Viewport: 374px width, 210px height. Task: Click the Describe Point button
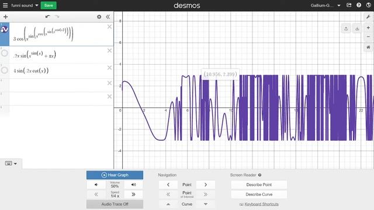click(x=259, y=184)
